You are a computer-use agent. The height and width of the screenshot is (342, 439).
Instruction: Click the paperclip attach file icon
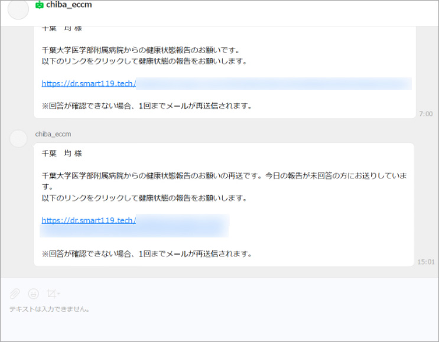(x=15, y=294)
